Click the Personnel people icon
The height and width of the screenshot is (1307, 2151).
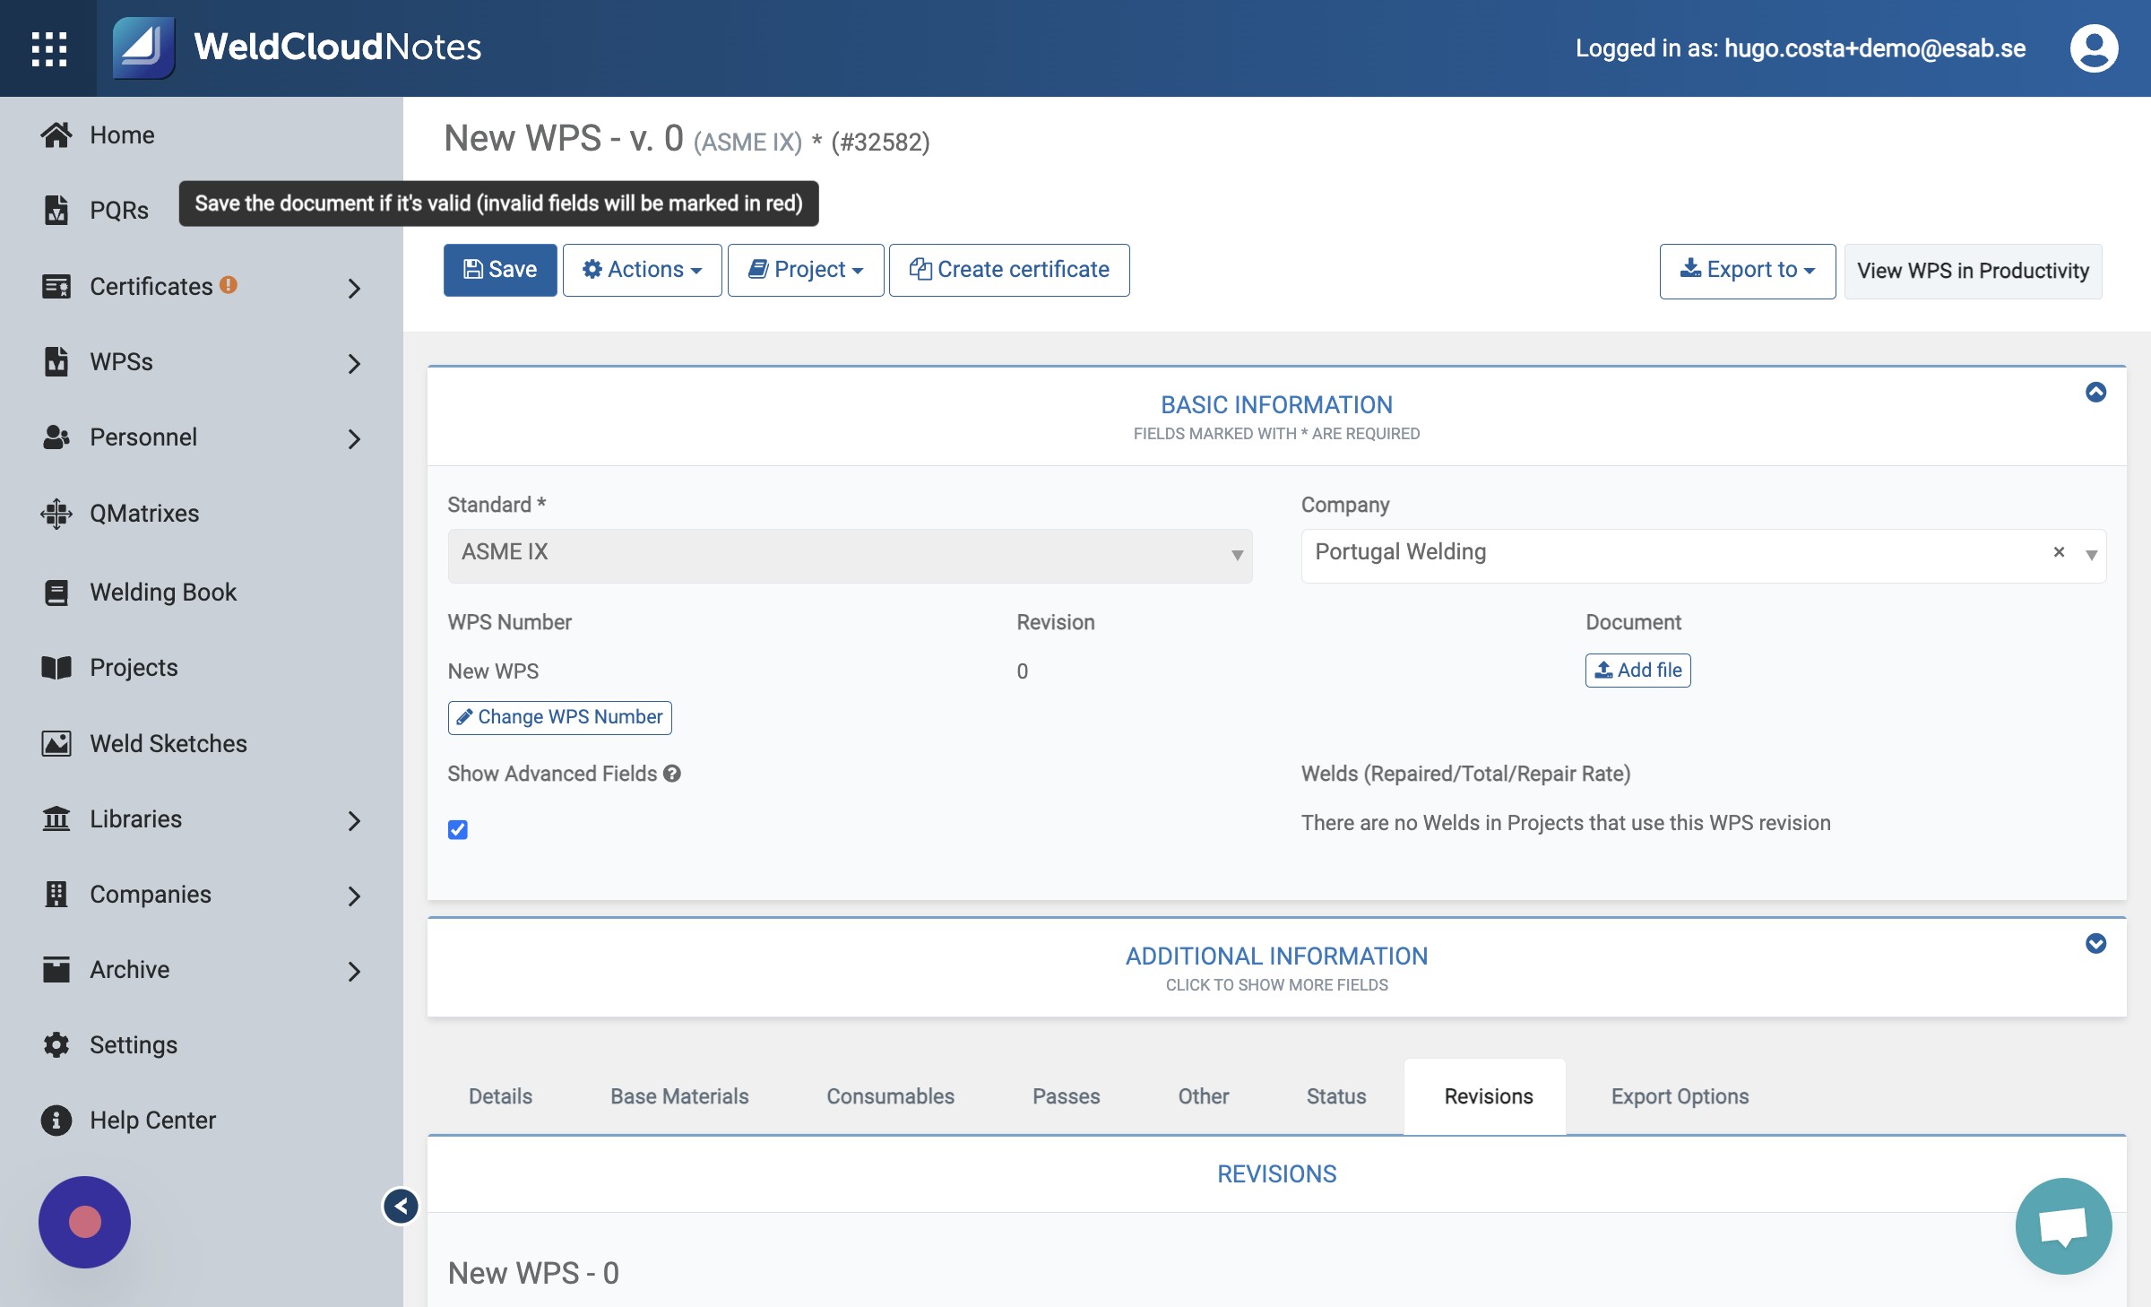coord(56,437)
